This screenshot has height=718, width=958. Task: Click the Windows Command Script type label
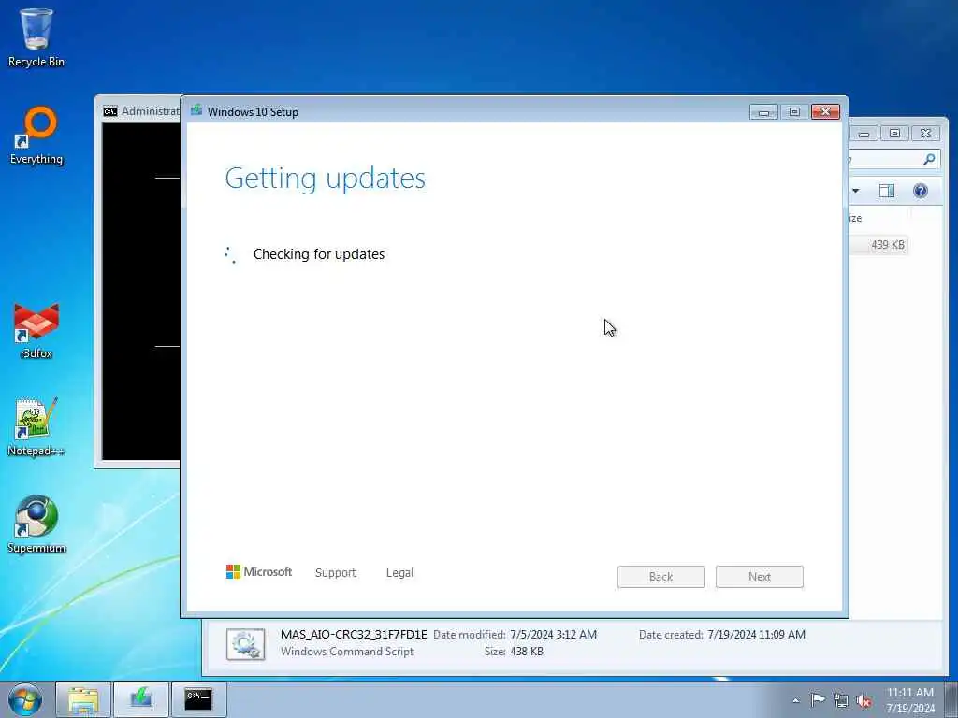click(347, 652)
